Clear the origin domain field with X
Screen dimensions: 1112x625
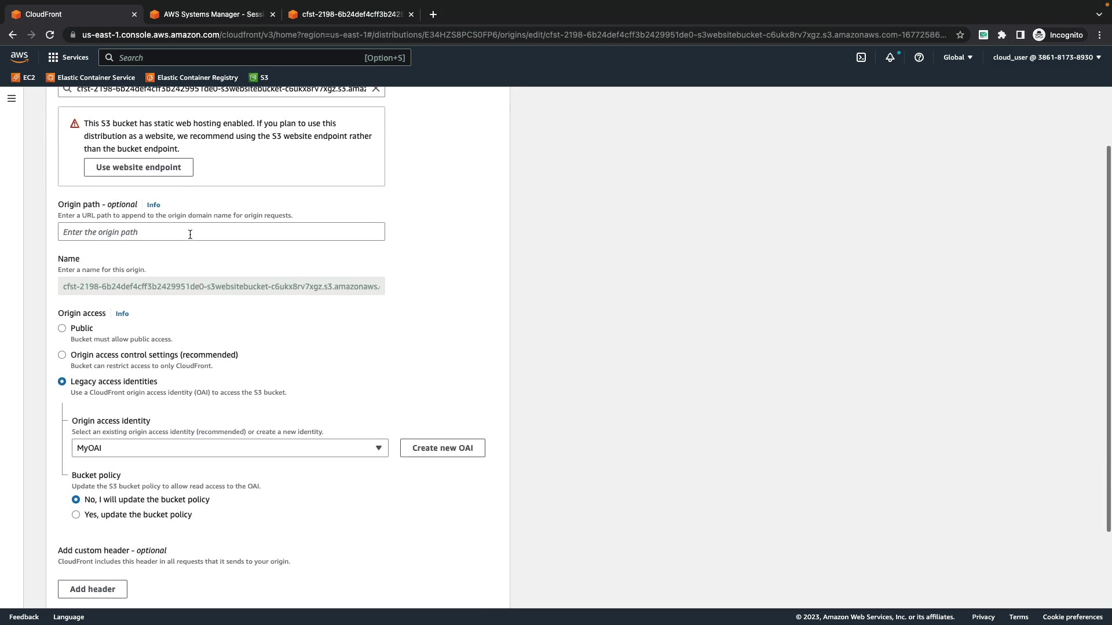(376, 89)
